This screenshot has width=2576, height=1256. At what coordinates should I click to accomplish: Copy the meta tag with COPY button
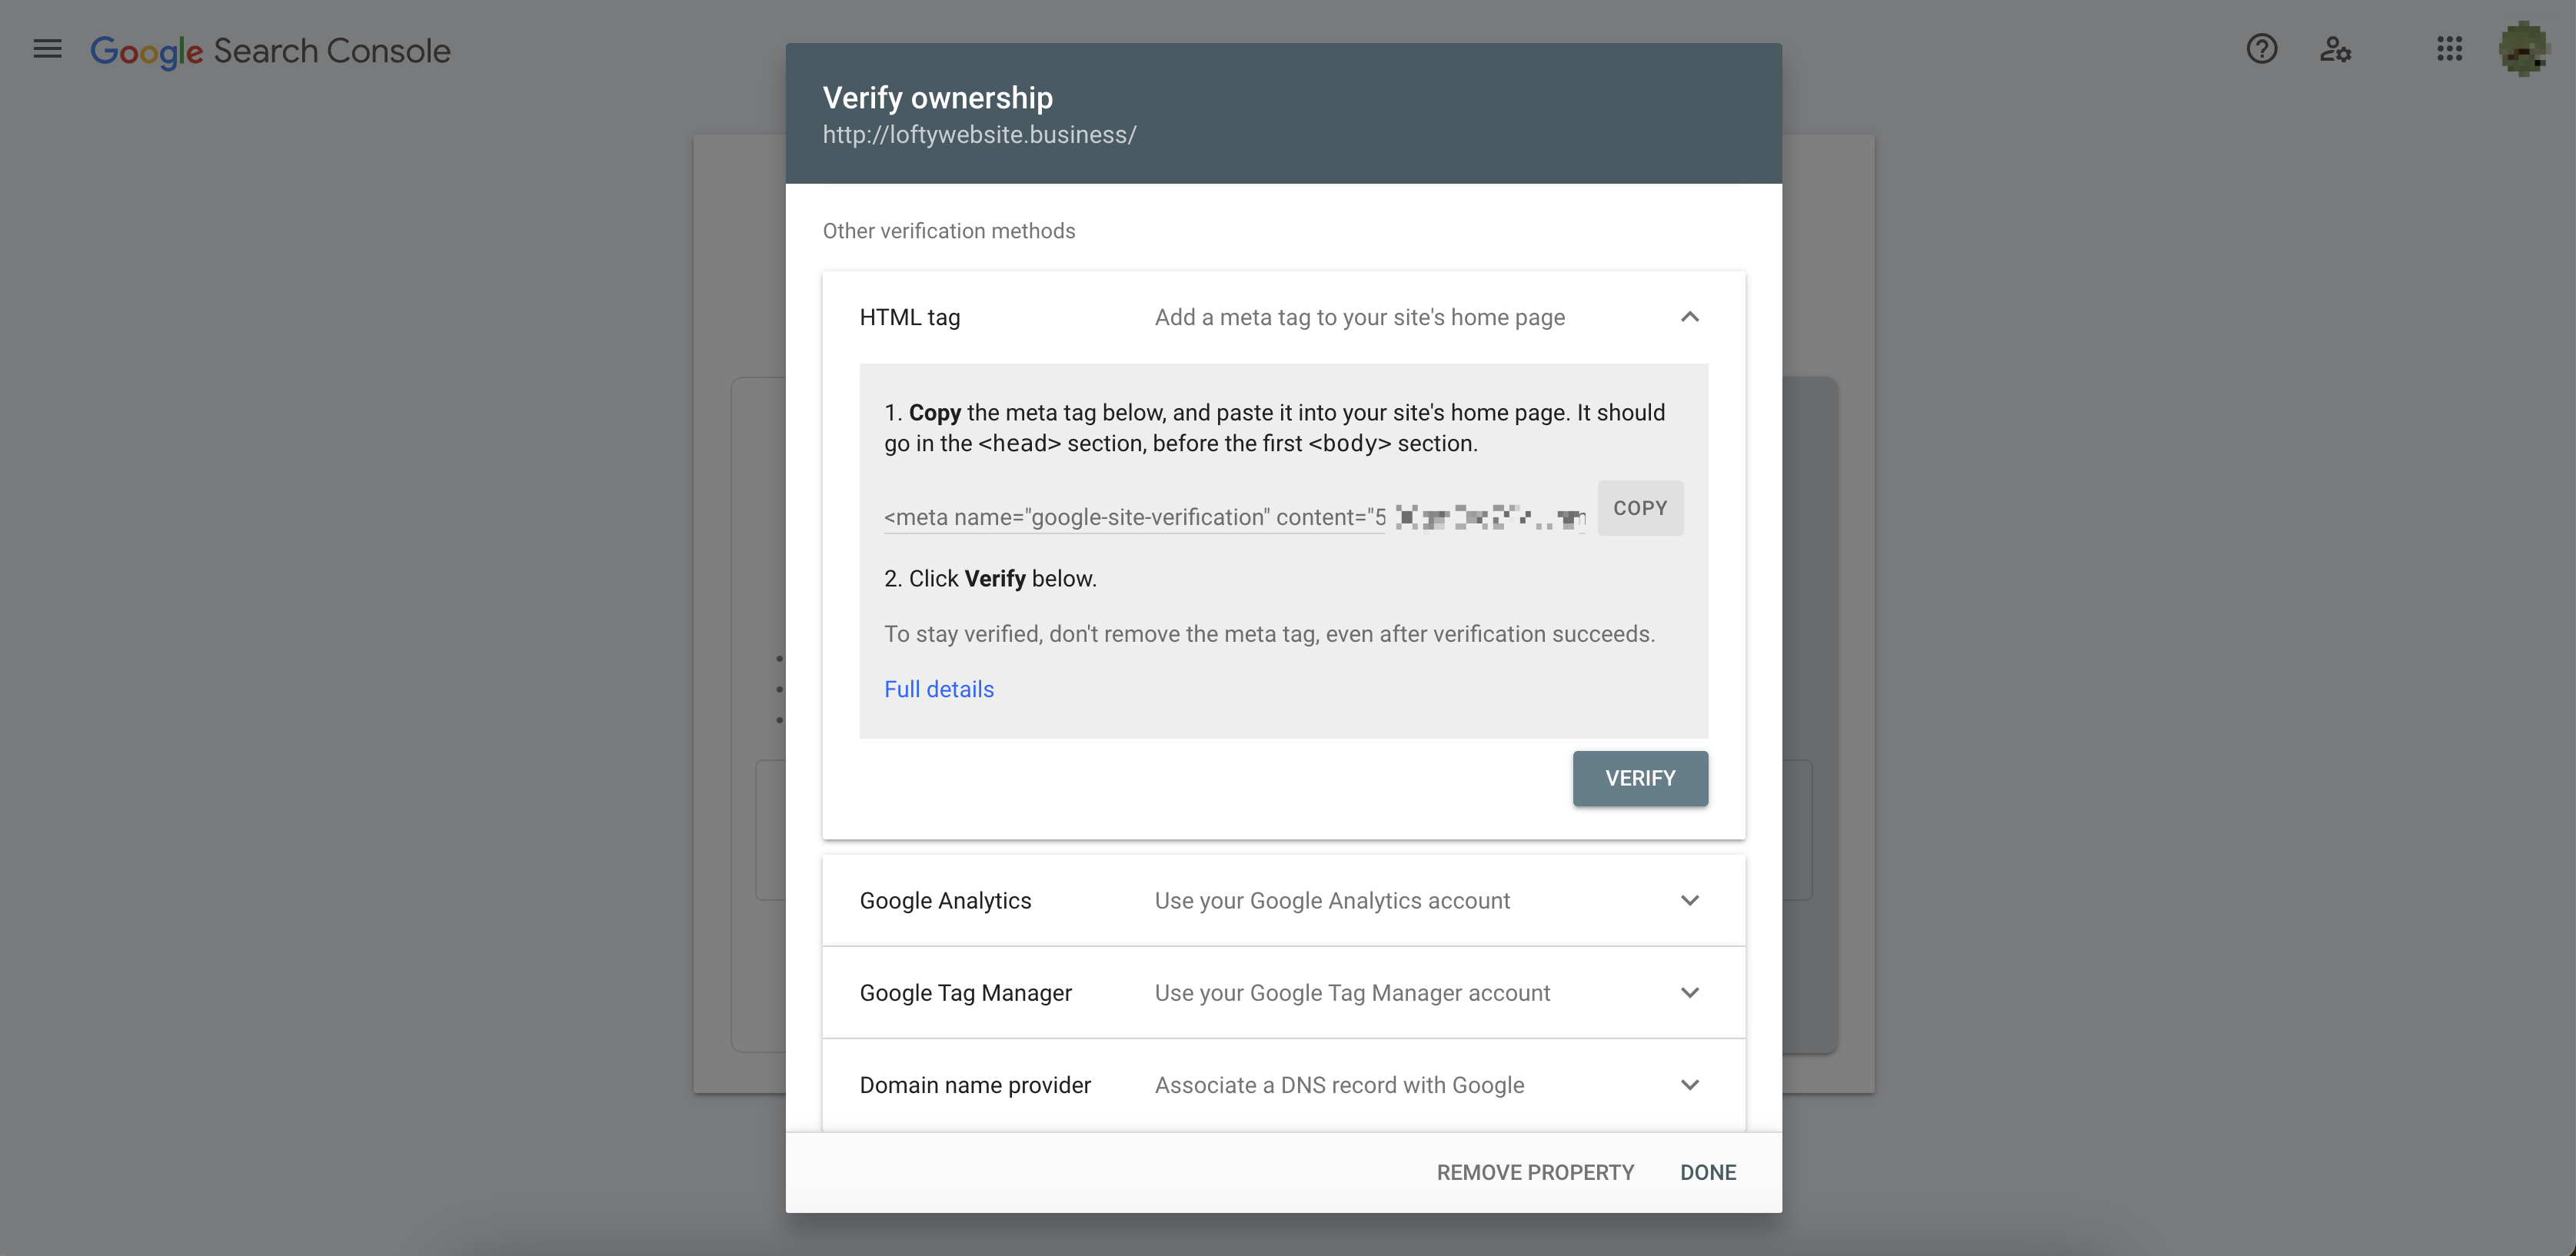coord(1640,508)
